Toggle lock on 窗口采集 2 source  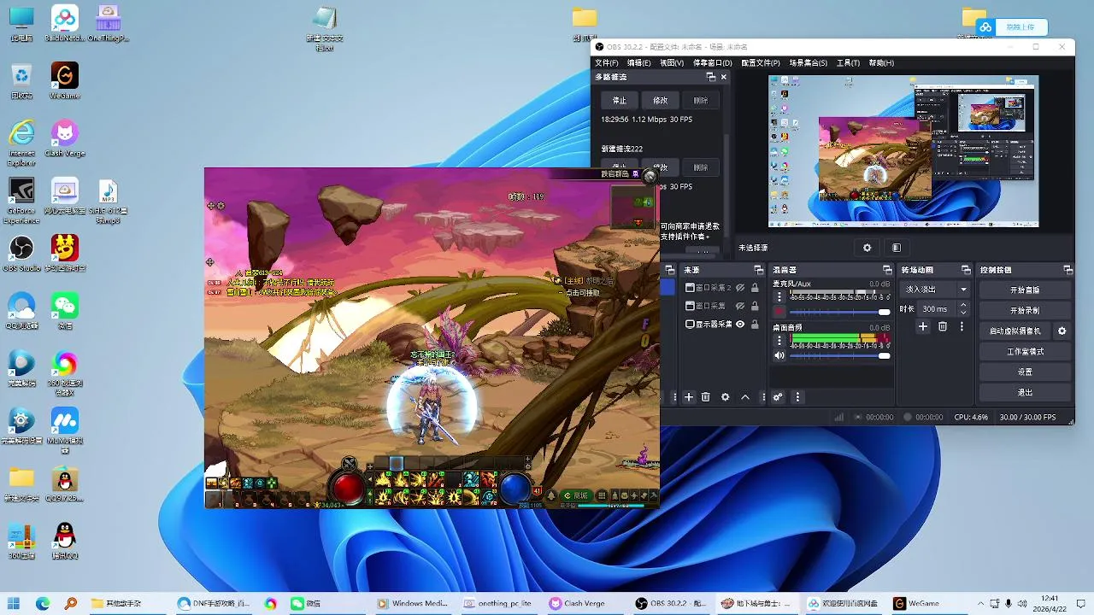pyautogui.click(x=755, y=288)
